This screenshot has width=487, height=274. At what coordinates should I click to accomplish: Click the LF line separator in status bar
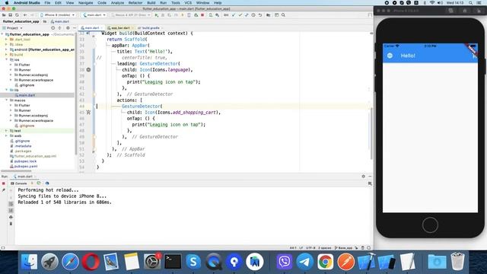tap(301, 248)
